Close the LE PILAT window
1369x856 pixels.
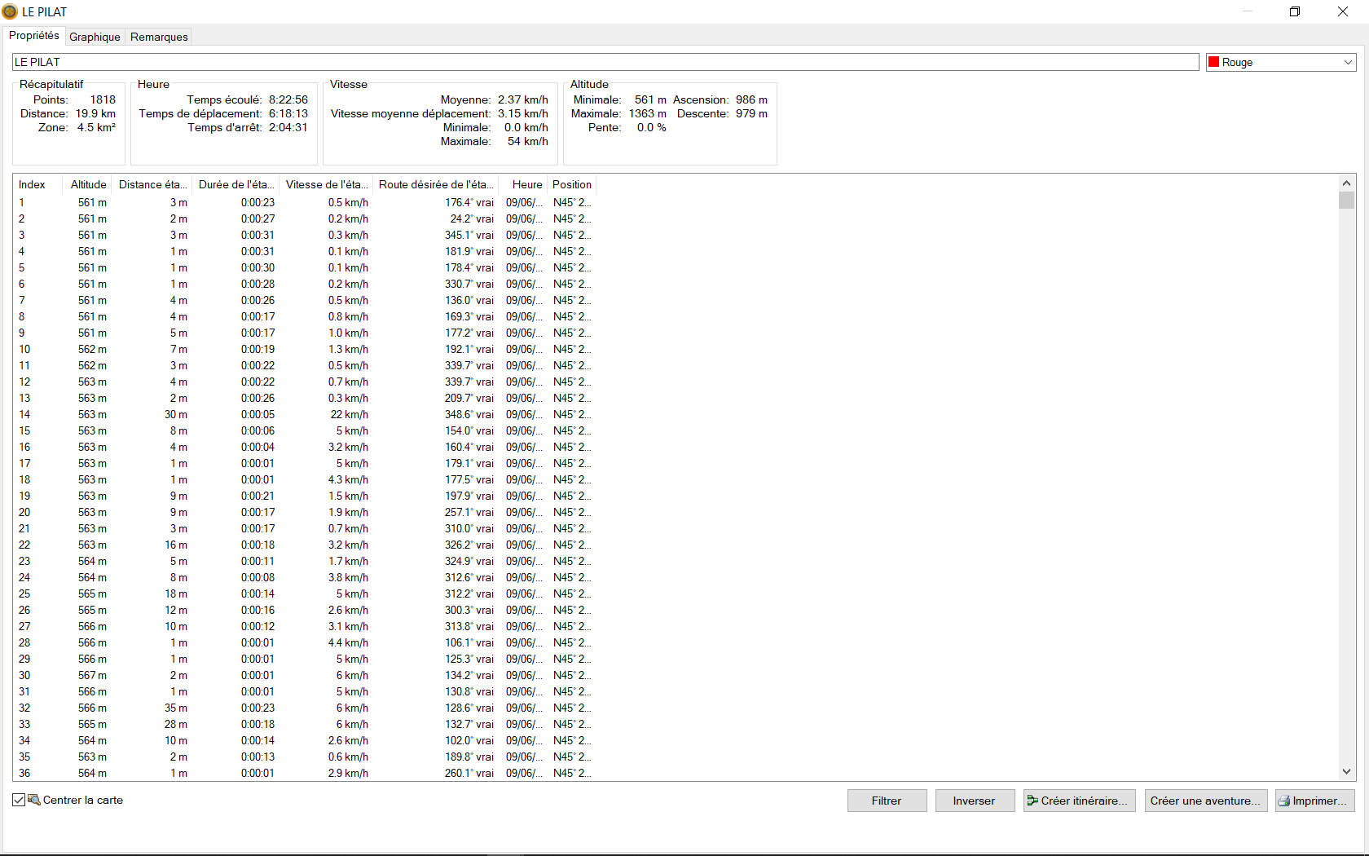tap(1343, 11)
